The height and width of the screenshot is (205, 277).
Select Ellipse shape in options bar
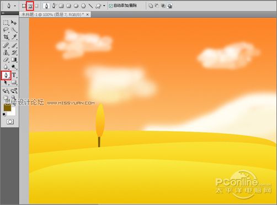(x=76, y=6)
